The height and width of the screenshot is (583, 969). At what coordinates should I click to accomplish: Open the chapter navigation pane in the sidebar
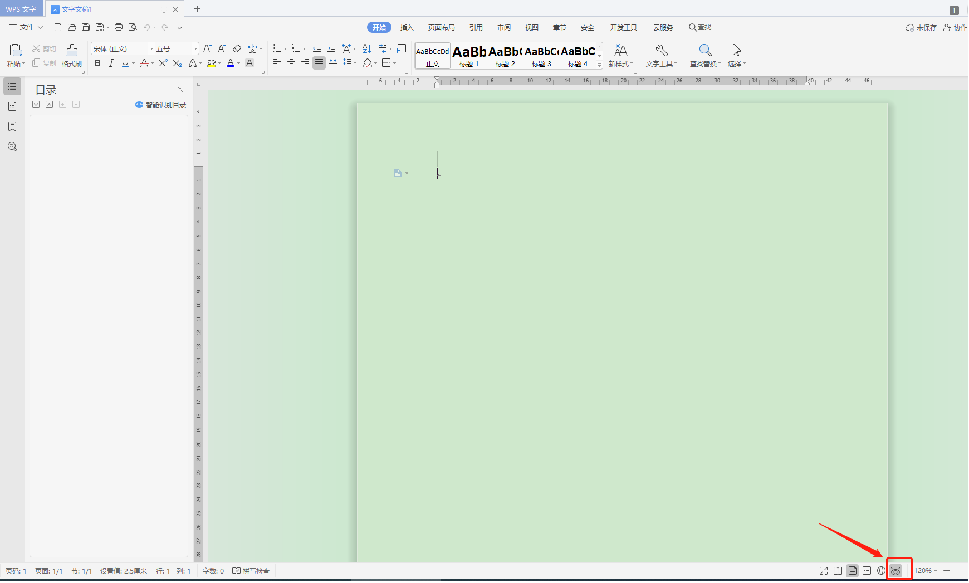tap(12, 106)
